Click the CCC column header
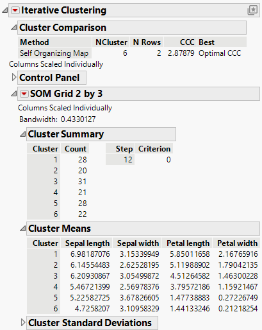This screenshot has height=330, width=262. pos(179,42)
